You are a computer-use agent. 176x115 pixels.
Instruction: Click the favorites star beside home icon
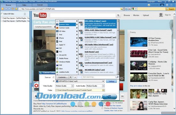[x=16, y=9]
